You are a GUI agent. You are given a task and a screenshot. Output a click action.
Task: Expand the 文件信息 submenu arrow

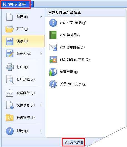click(41, 105)
